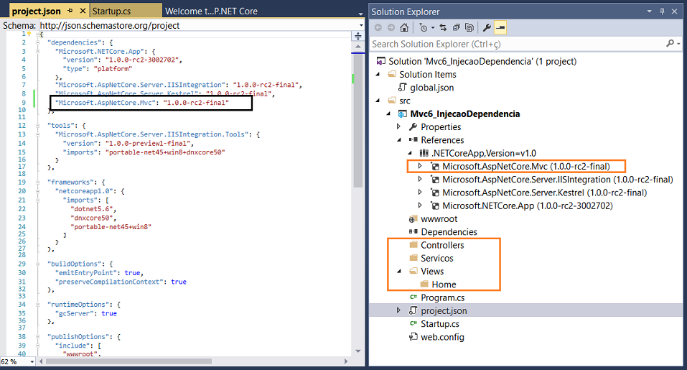Click the Collapse All icon
Viewport: 687px width, 370px height.
(x=456, y=27)
